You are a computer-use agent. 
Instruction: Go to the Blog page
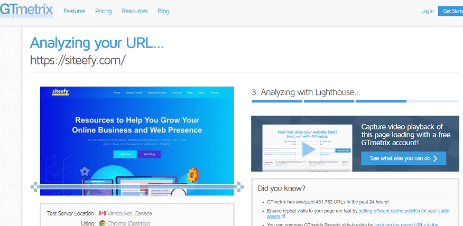pyautogui.click(x=163, y=11)
